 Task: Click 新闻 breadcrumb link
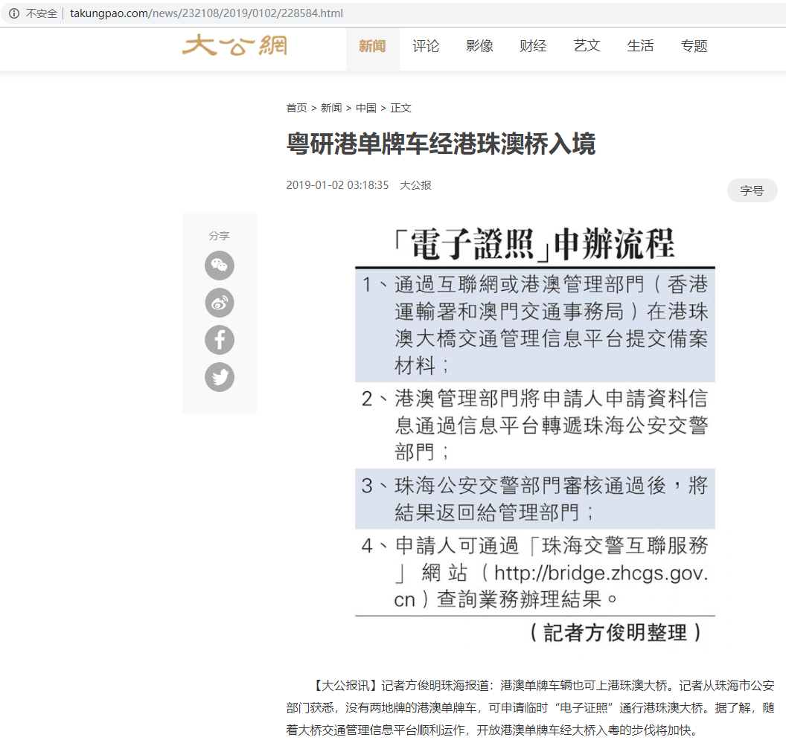point(331,108)
